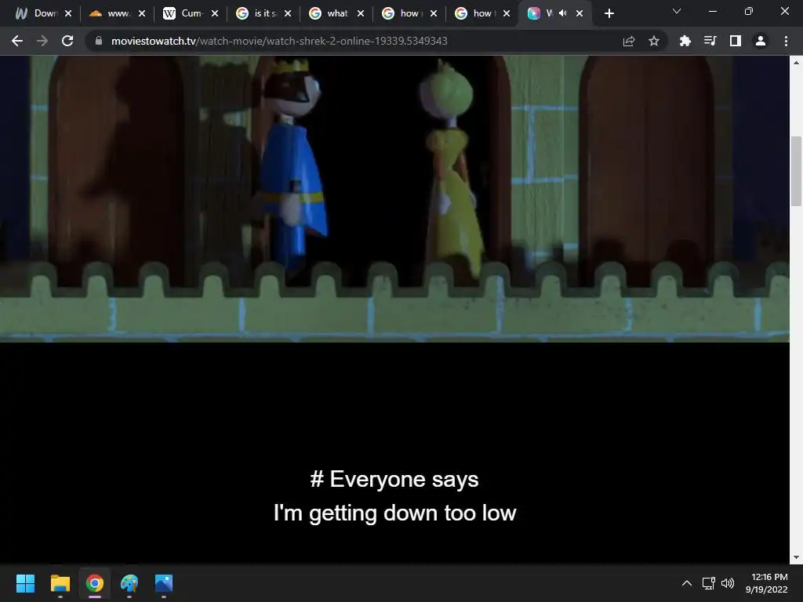Click the address bar URL
The width and height of the screenshot is (803, 602).
[x=279, y=41]
